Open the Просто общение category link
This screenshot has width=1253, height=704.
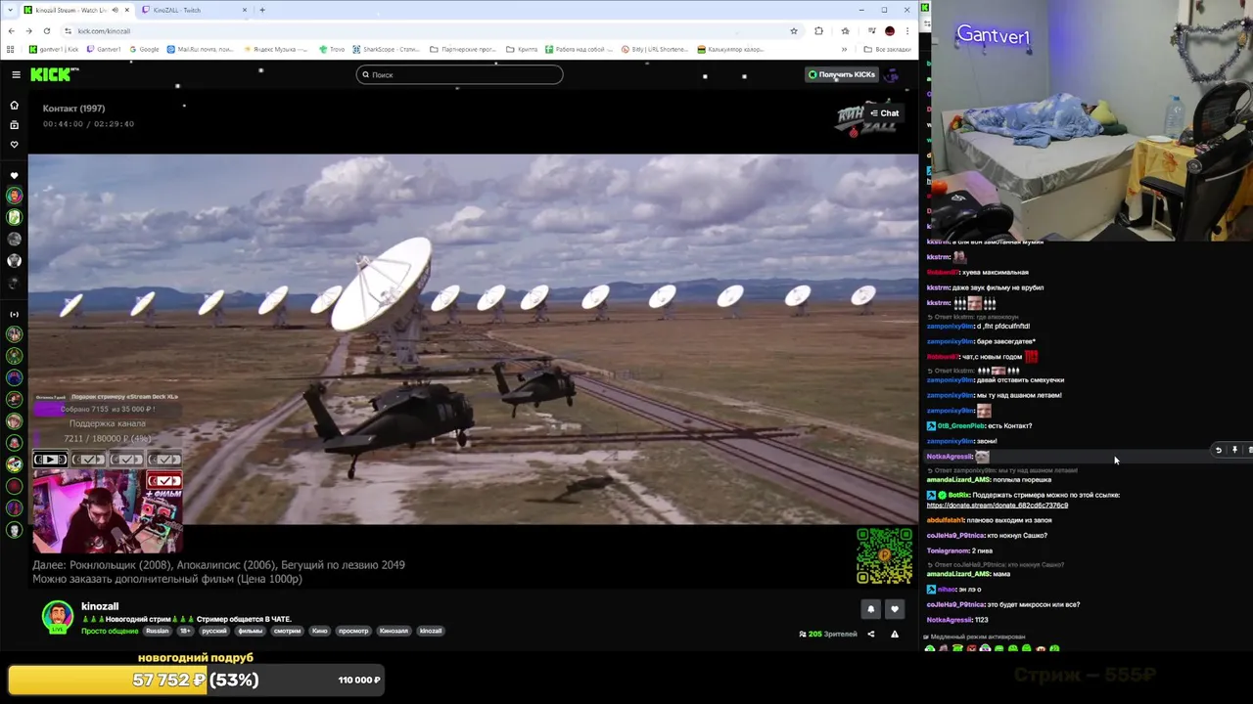pos(110,631)
